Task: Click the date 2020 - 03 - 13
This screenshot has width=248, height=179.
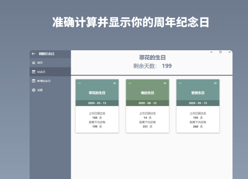Action: pyautogui.click(x=97, y=103)
